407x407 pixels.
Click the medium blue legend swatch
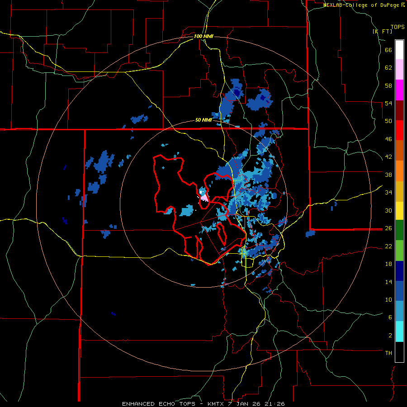(x=399, y=291)
